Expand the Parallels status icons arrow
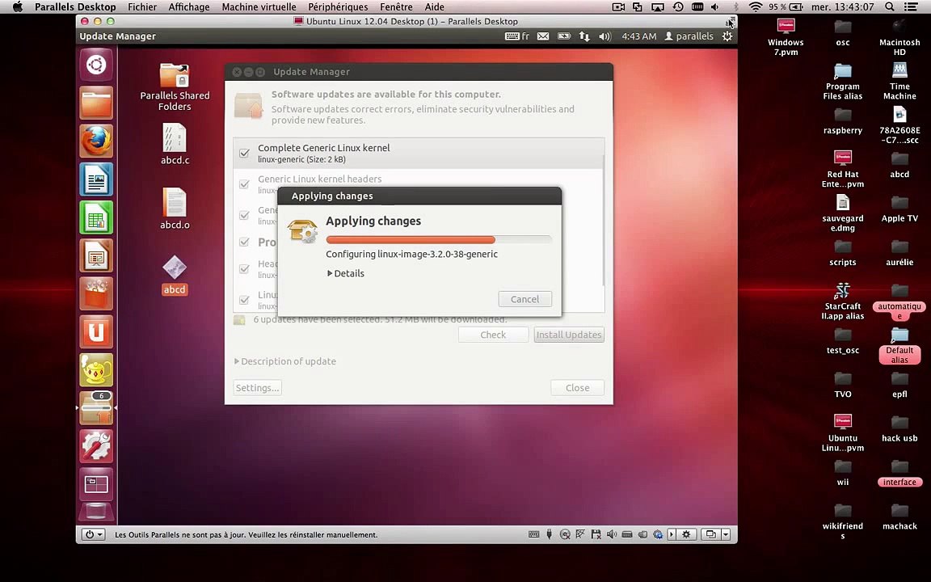 coord(672,534)
